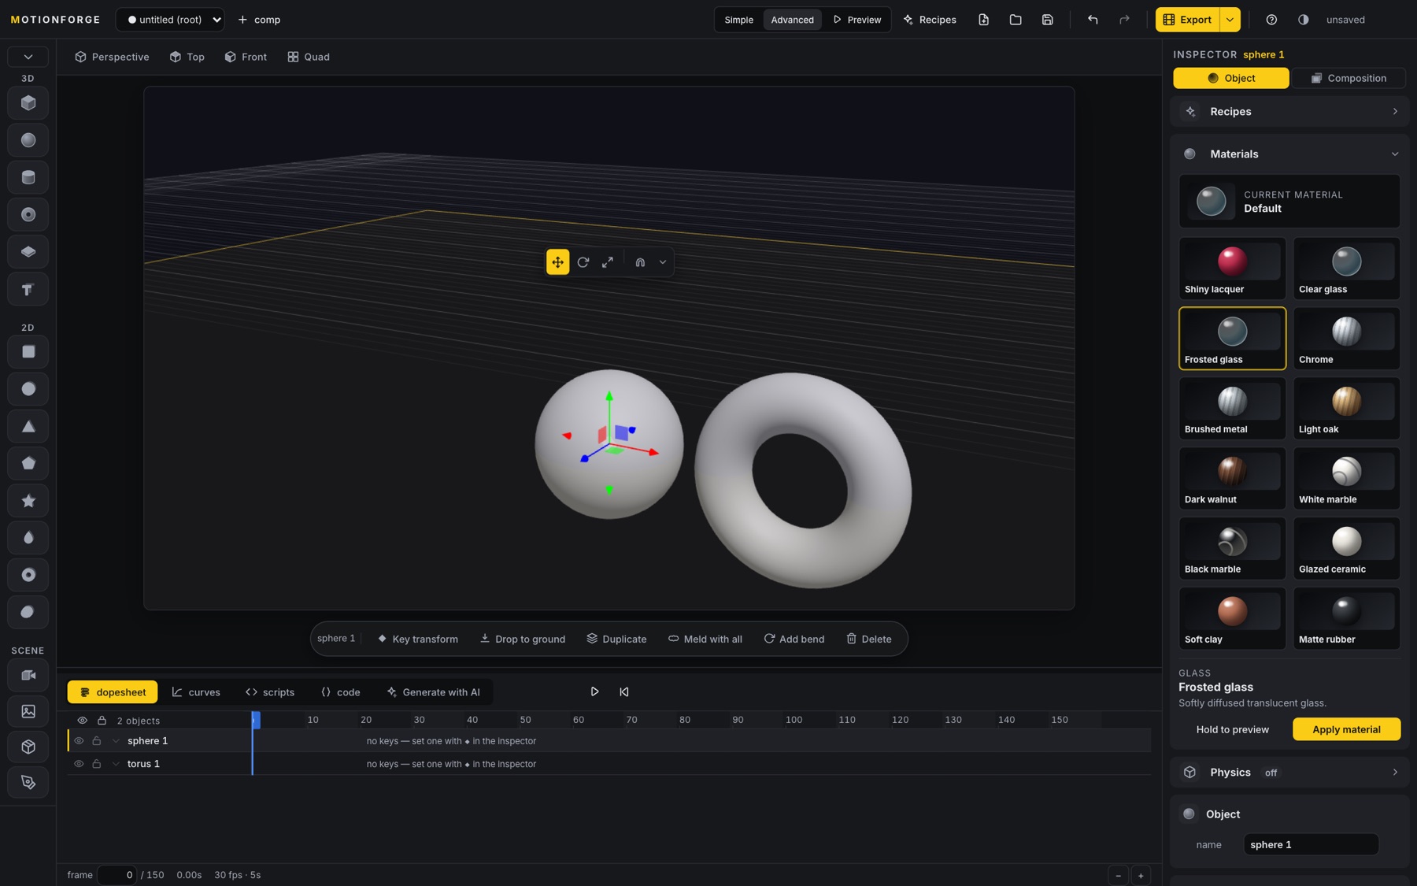Add a camera to the scene
The image size is (1417, 886).
click(28, 675)
